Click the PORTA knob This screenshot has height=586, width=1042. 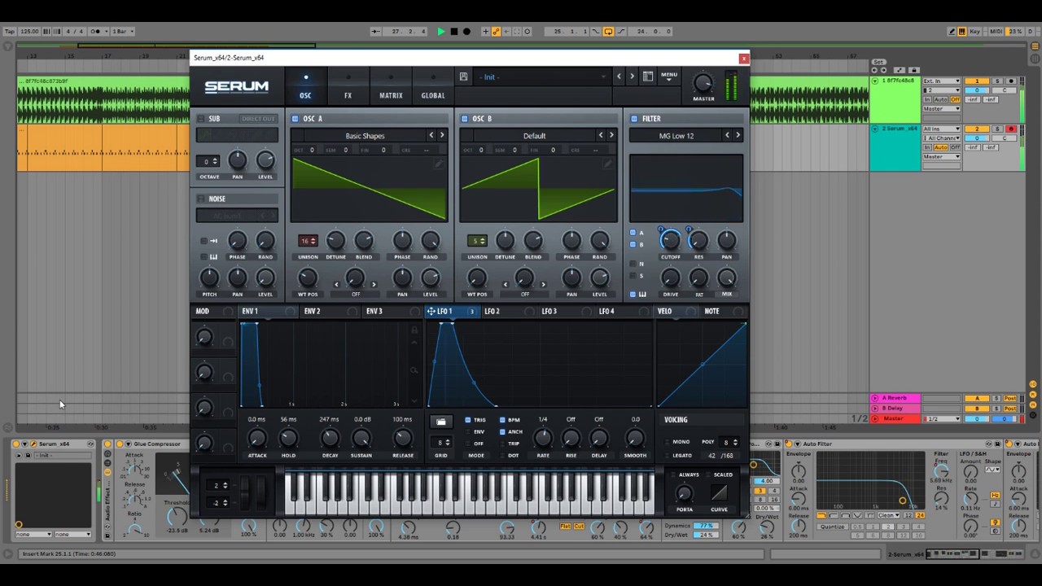[685, 493]
